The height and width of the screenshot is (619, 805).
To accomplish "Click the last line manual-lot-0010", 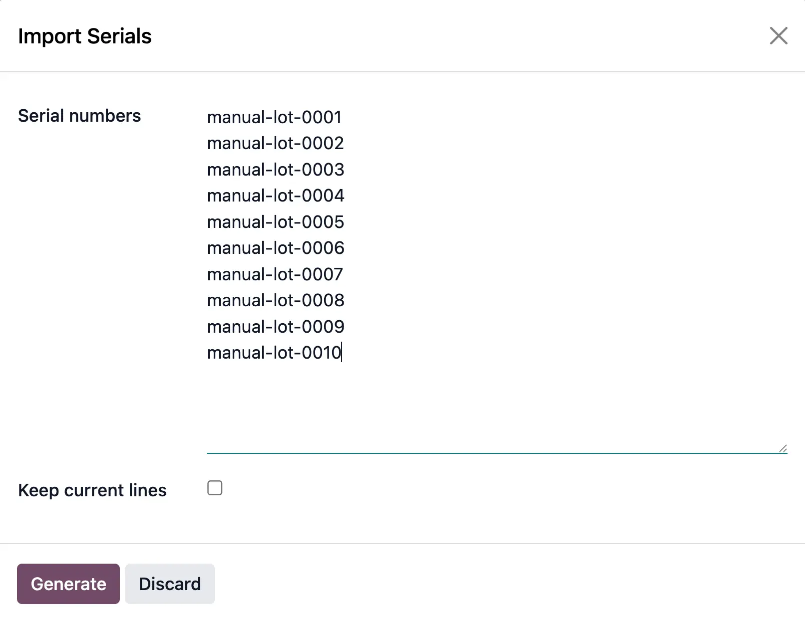I will 274,353.
